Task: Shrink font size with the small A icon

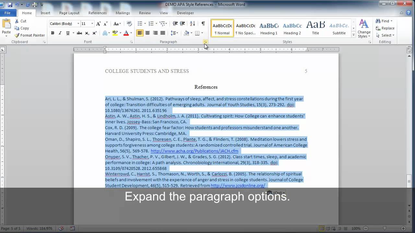Action: pyautogui.click(x=105, y=24)
